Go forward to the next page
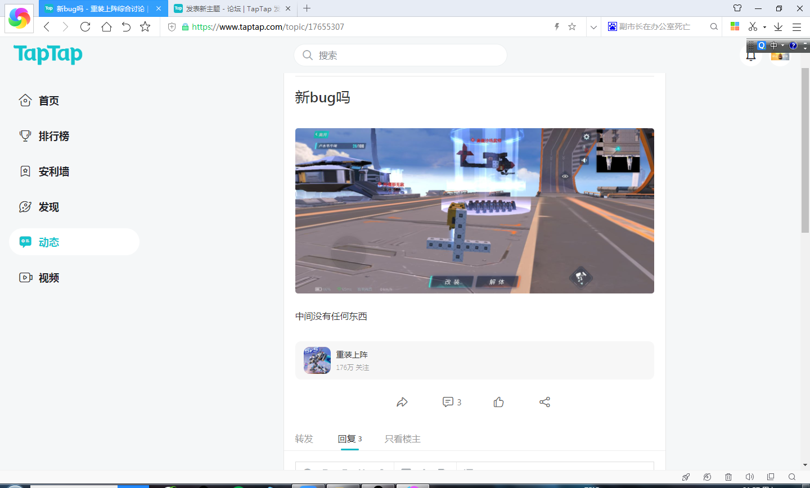The height and width of the screenshot is (488, 810). (65, 26)
